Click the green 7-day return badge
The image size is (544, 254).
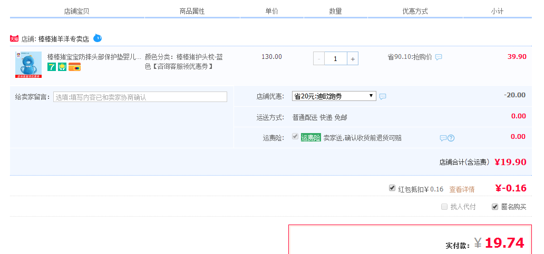coord(52,67)
